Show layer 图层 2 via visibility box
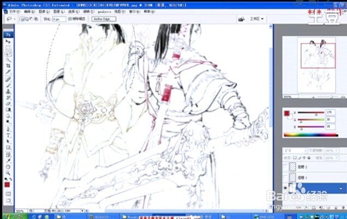Screen dimensions: 347x219 (286, 167)
